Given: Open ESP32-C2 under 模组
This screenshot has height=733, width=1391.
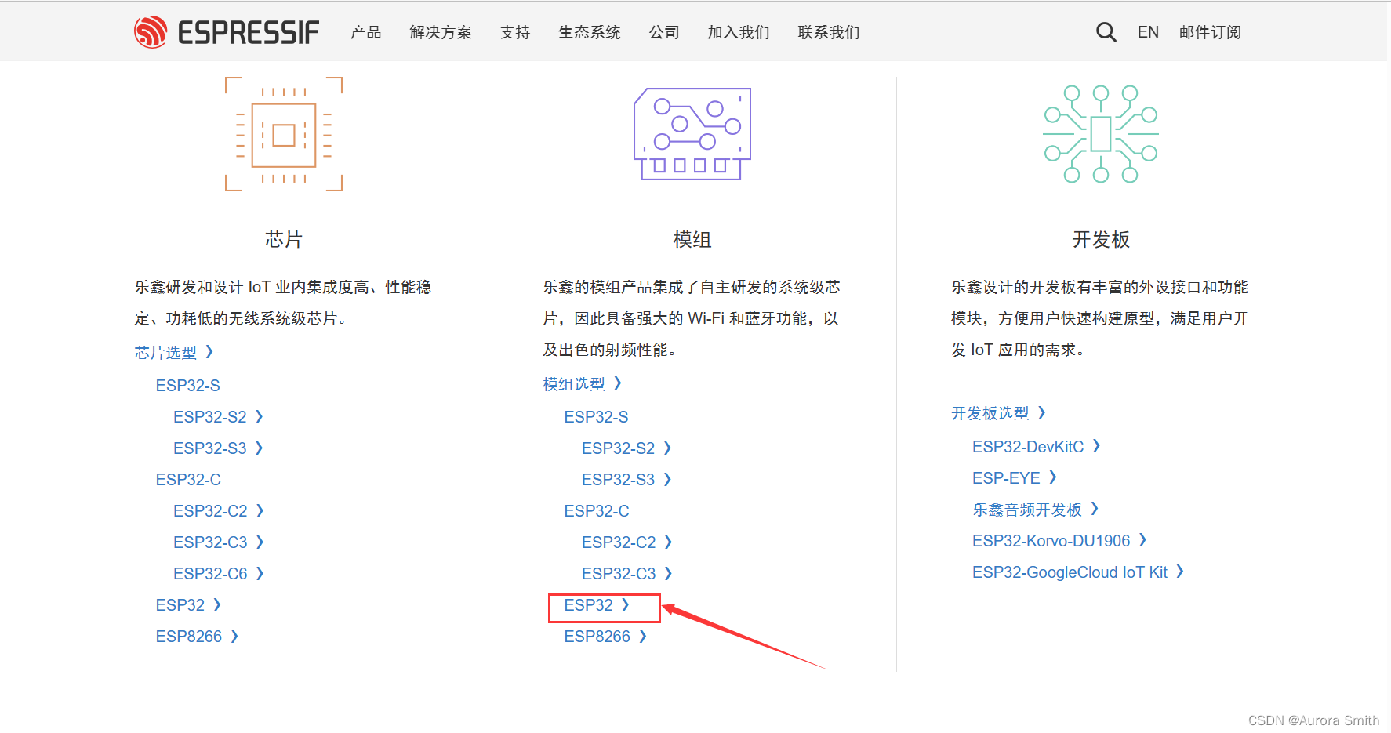Looking at the screenshot, I should pos(627,542).
